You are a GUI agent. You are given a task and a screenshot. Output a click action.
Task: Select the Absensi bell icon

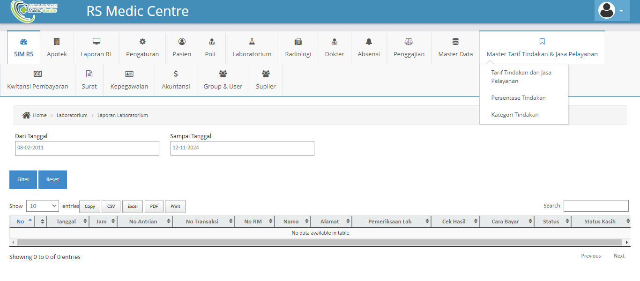pos(369,42)
